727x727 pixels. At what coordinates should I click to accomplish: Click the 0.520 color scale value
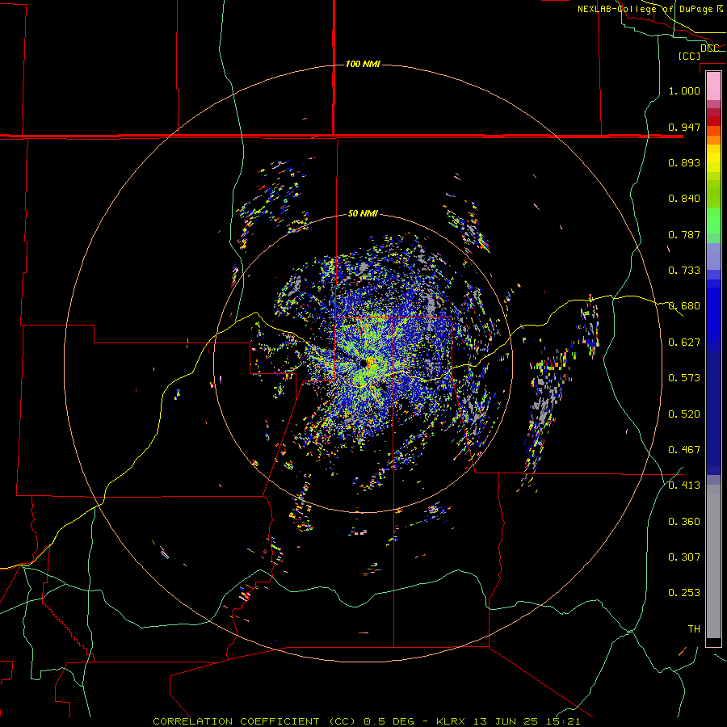pyautogui.click(x=684, y=414)
